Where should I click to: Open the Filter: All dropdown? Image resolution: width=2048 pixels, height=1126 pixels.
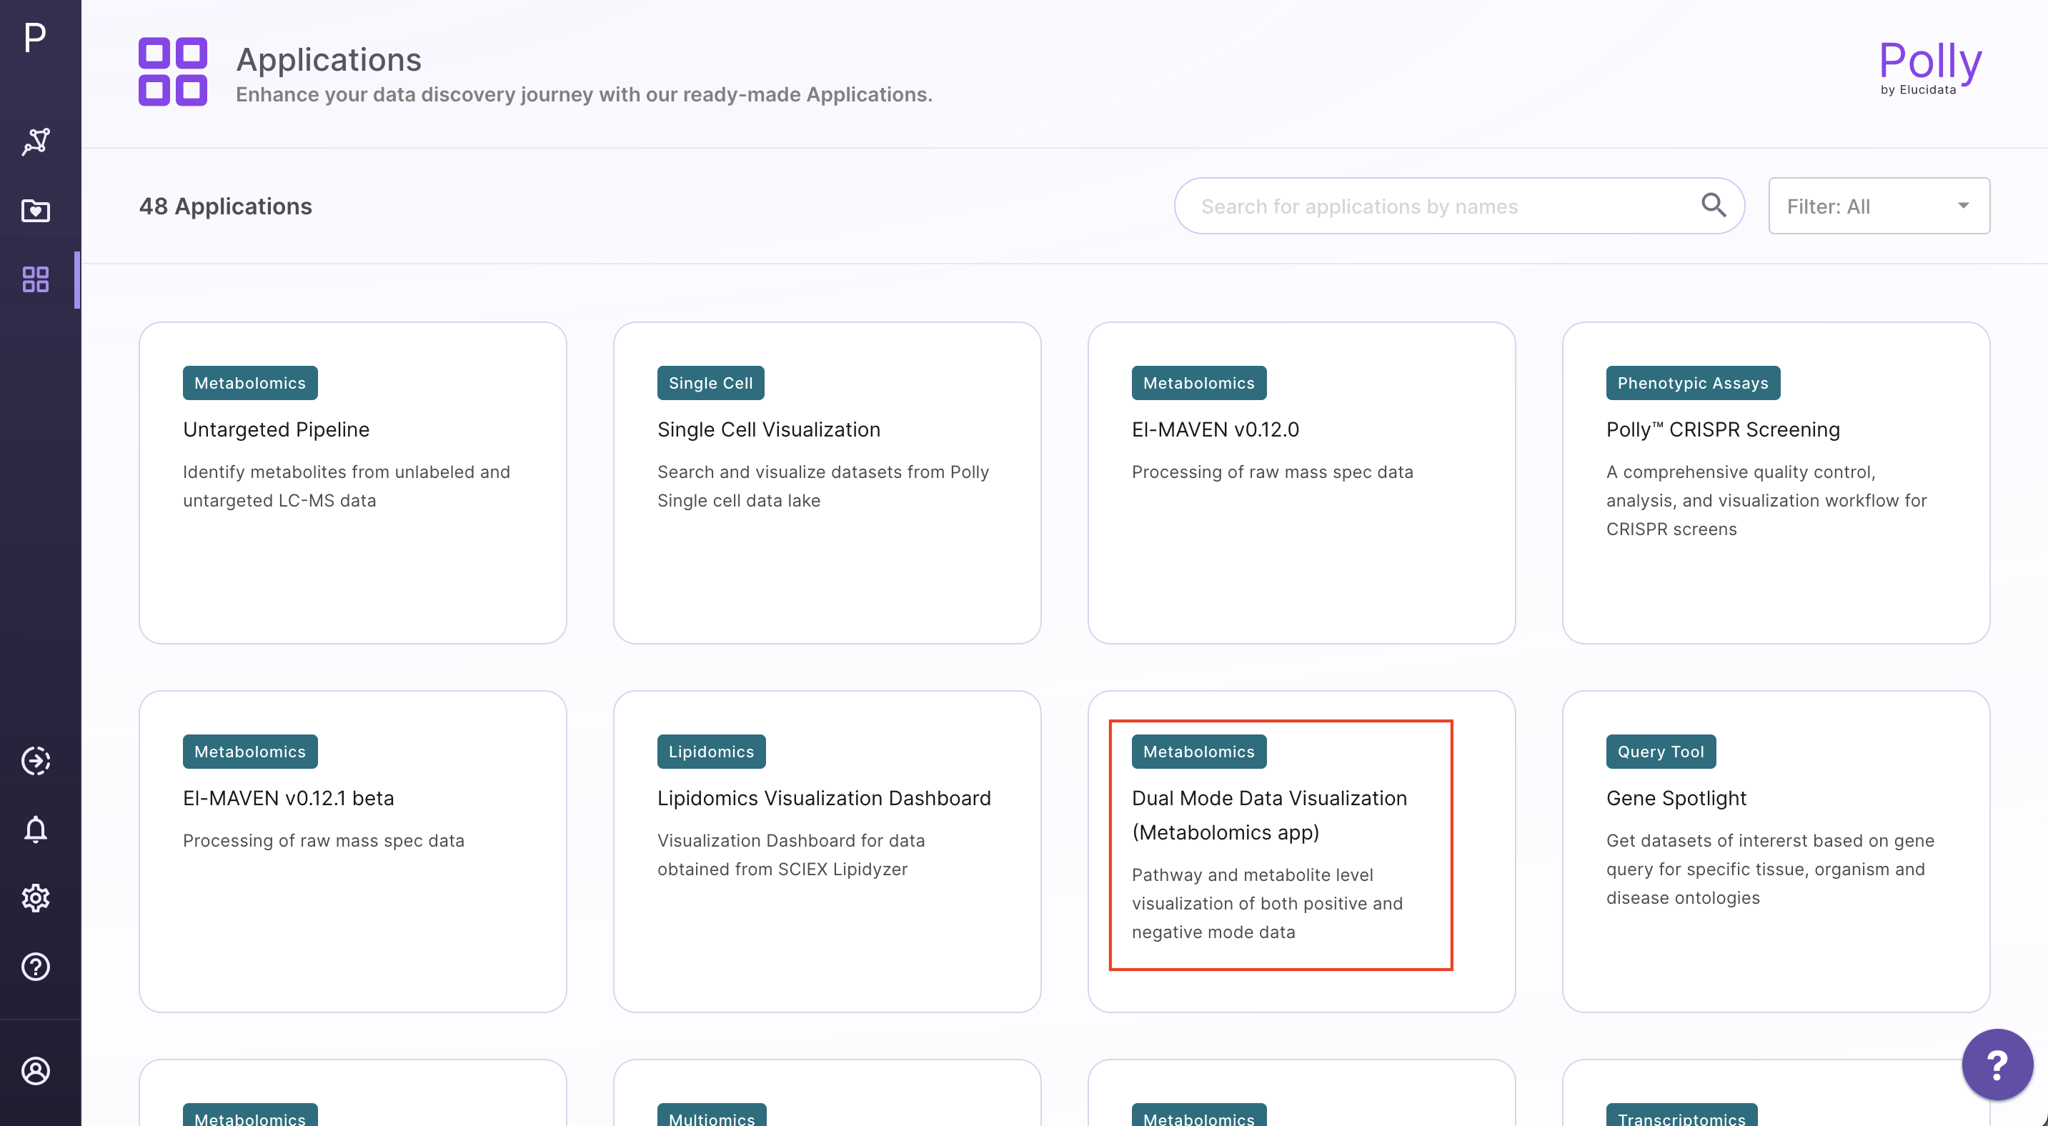pyautogui.click(x=1879, y=206)
